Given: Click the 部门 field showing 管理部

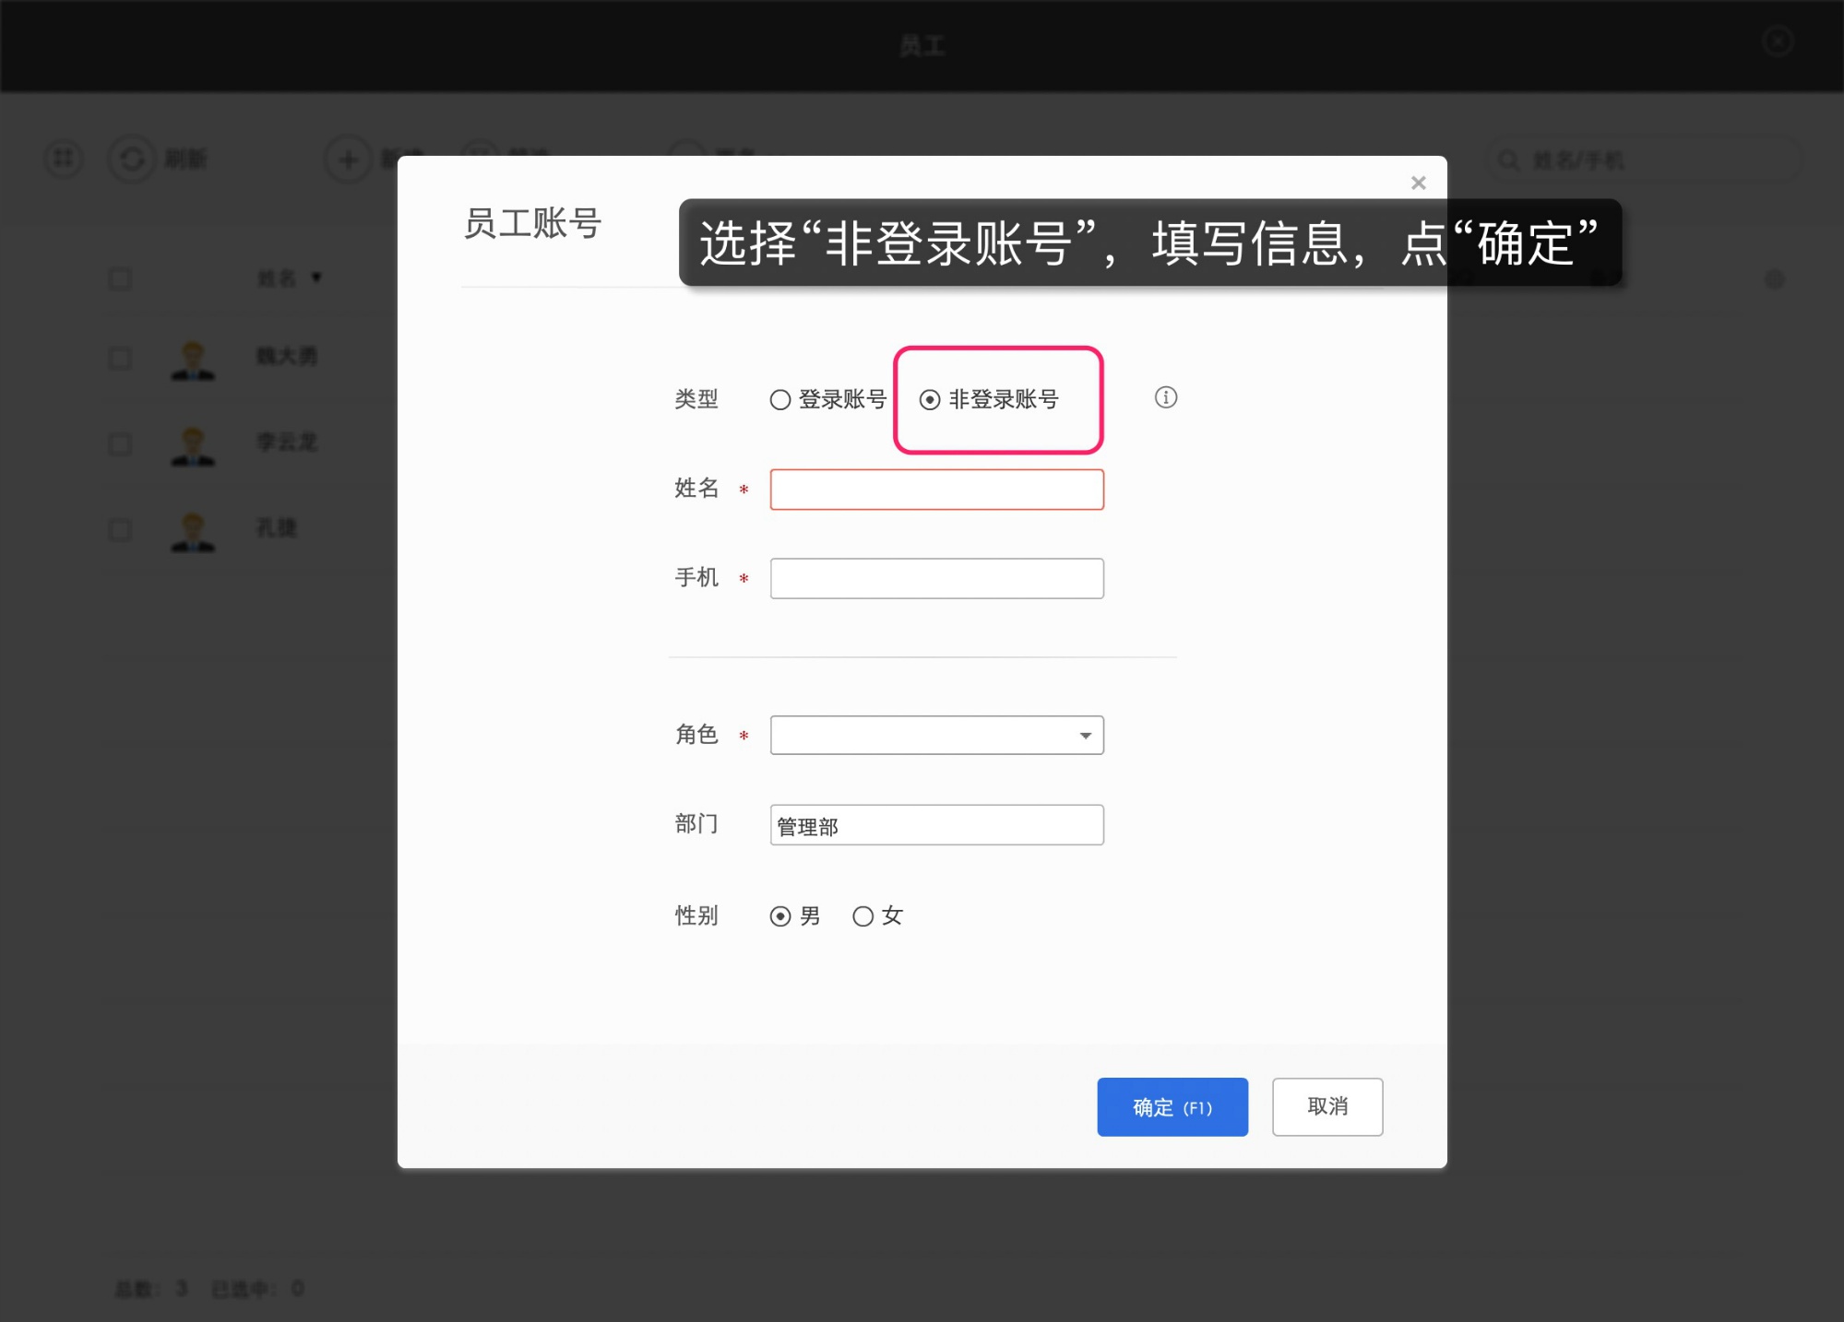Looking at the screenshot, I should tap(935, 824).
